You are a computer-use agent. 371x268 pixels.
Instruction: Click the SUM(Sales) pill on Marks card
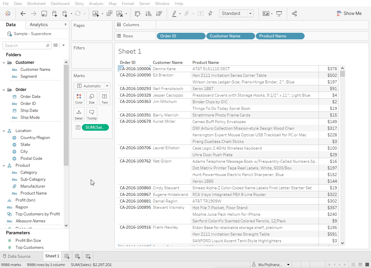(x=95, y=127)
